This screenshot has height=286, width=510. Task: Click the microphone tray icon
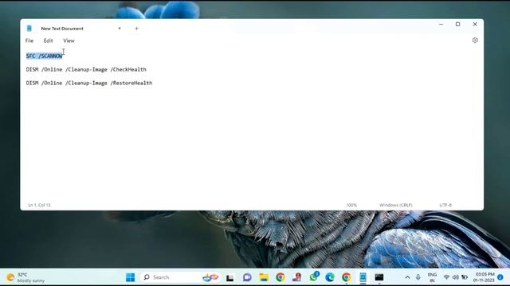[418, 277]
